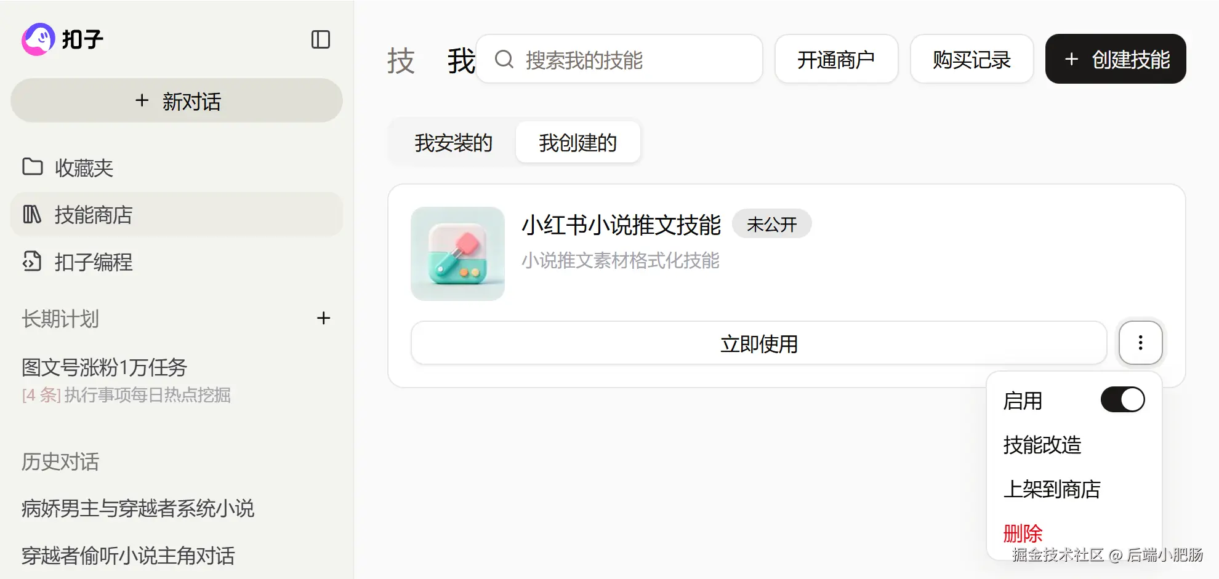1219x579 pixels.
Task: Open 技能商店 in the sidebar
Action: click(x=176, y=214)
